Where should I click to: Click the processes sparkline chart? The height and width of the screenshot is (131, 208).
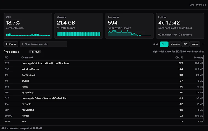129,33
